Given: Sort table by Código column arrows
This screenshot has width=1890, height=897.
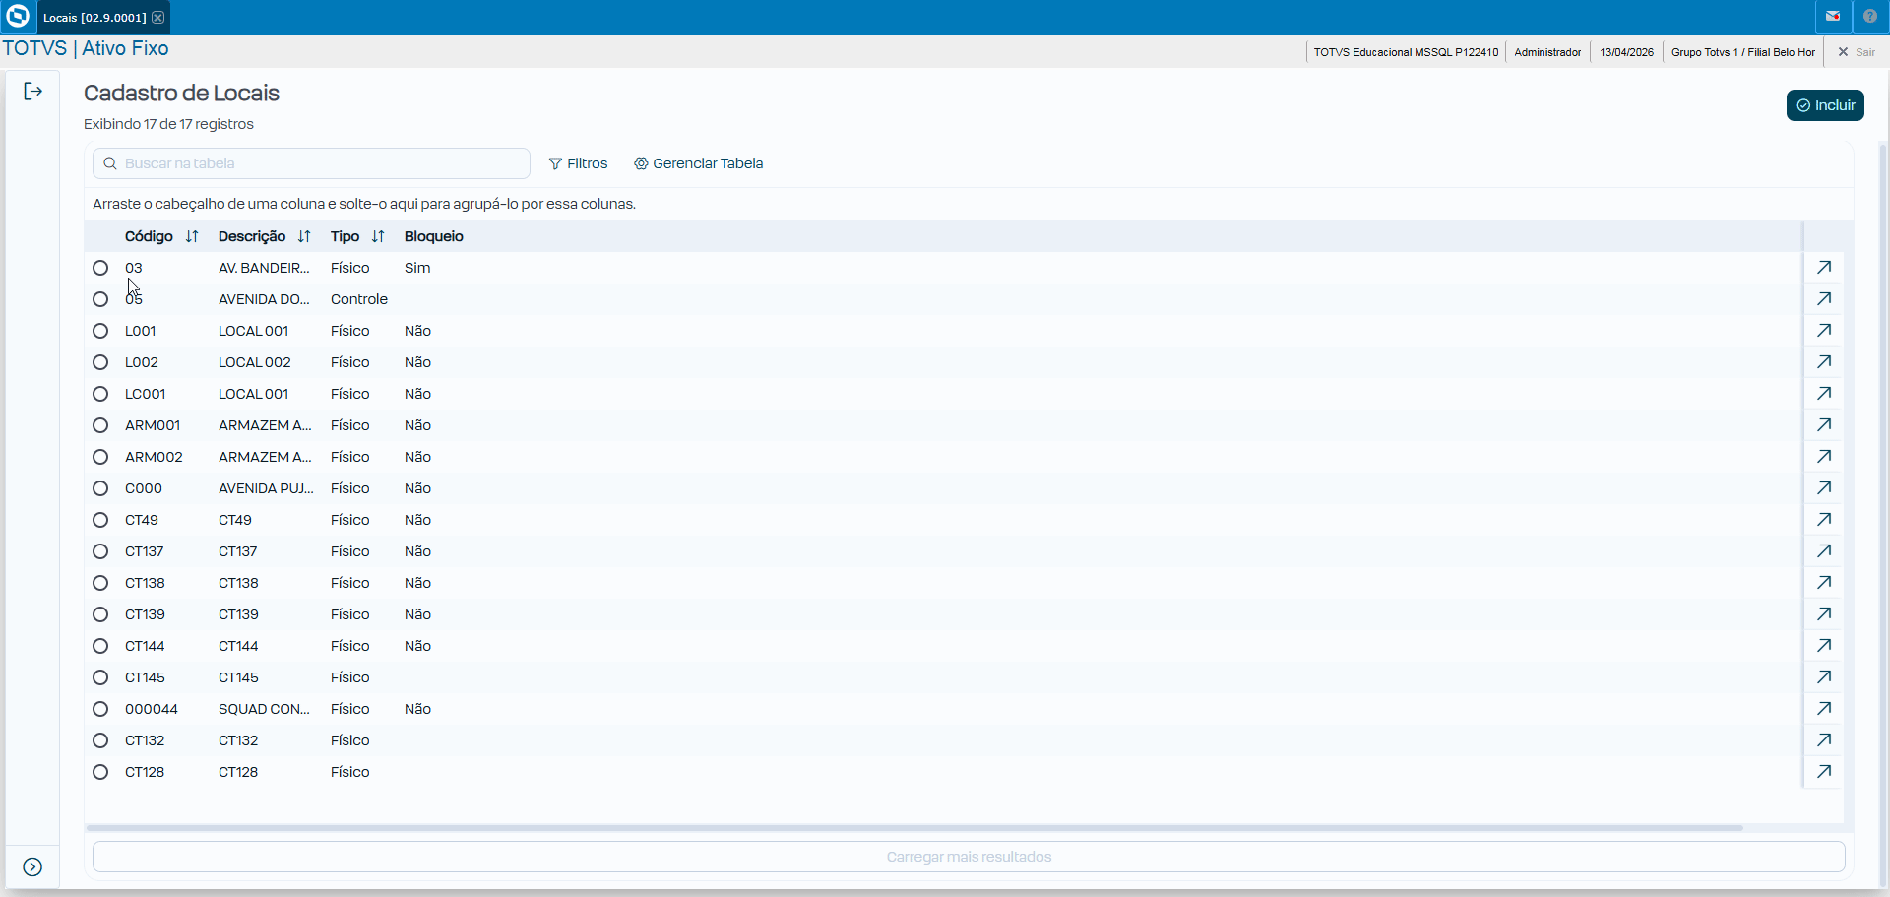Looking at the screenshot, I should (x=192, y=236).
